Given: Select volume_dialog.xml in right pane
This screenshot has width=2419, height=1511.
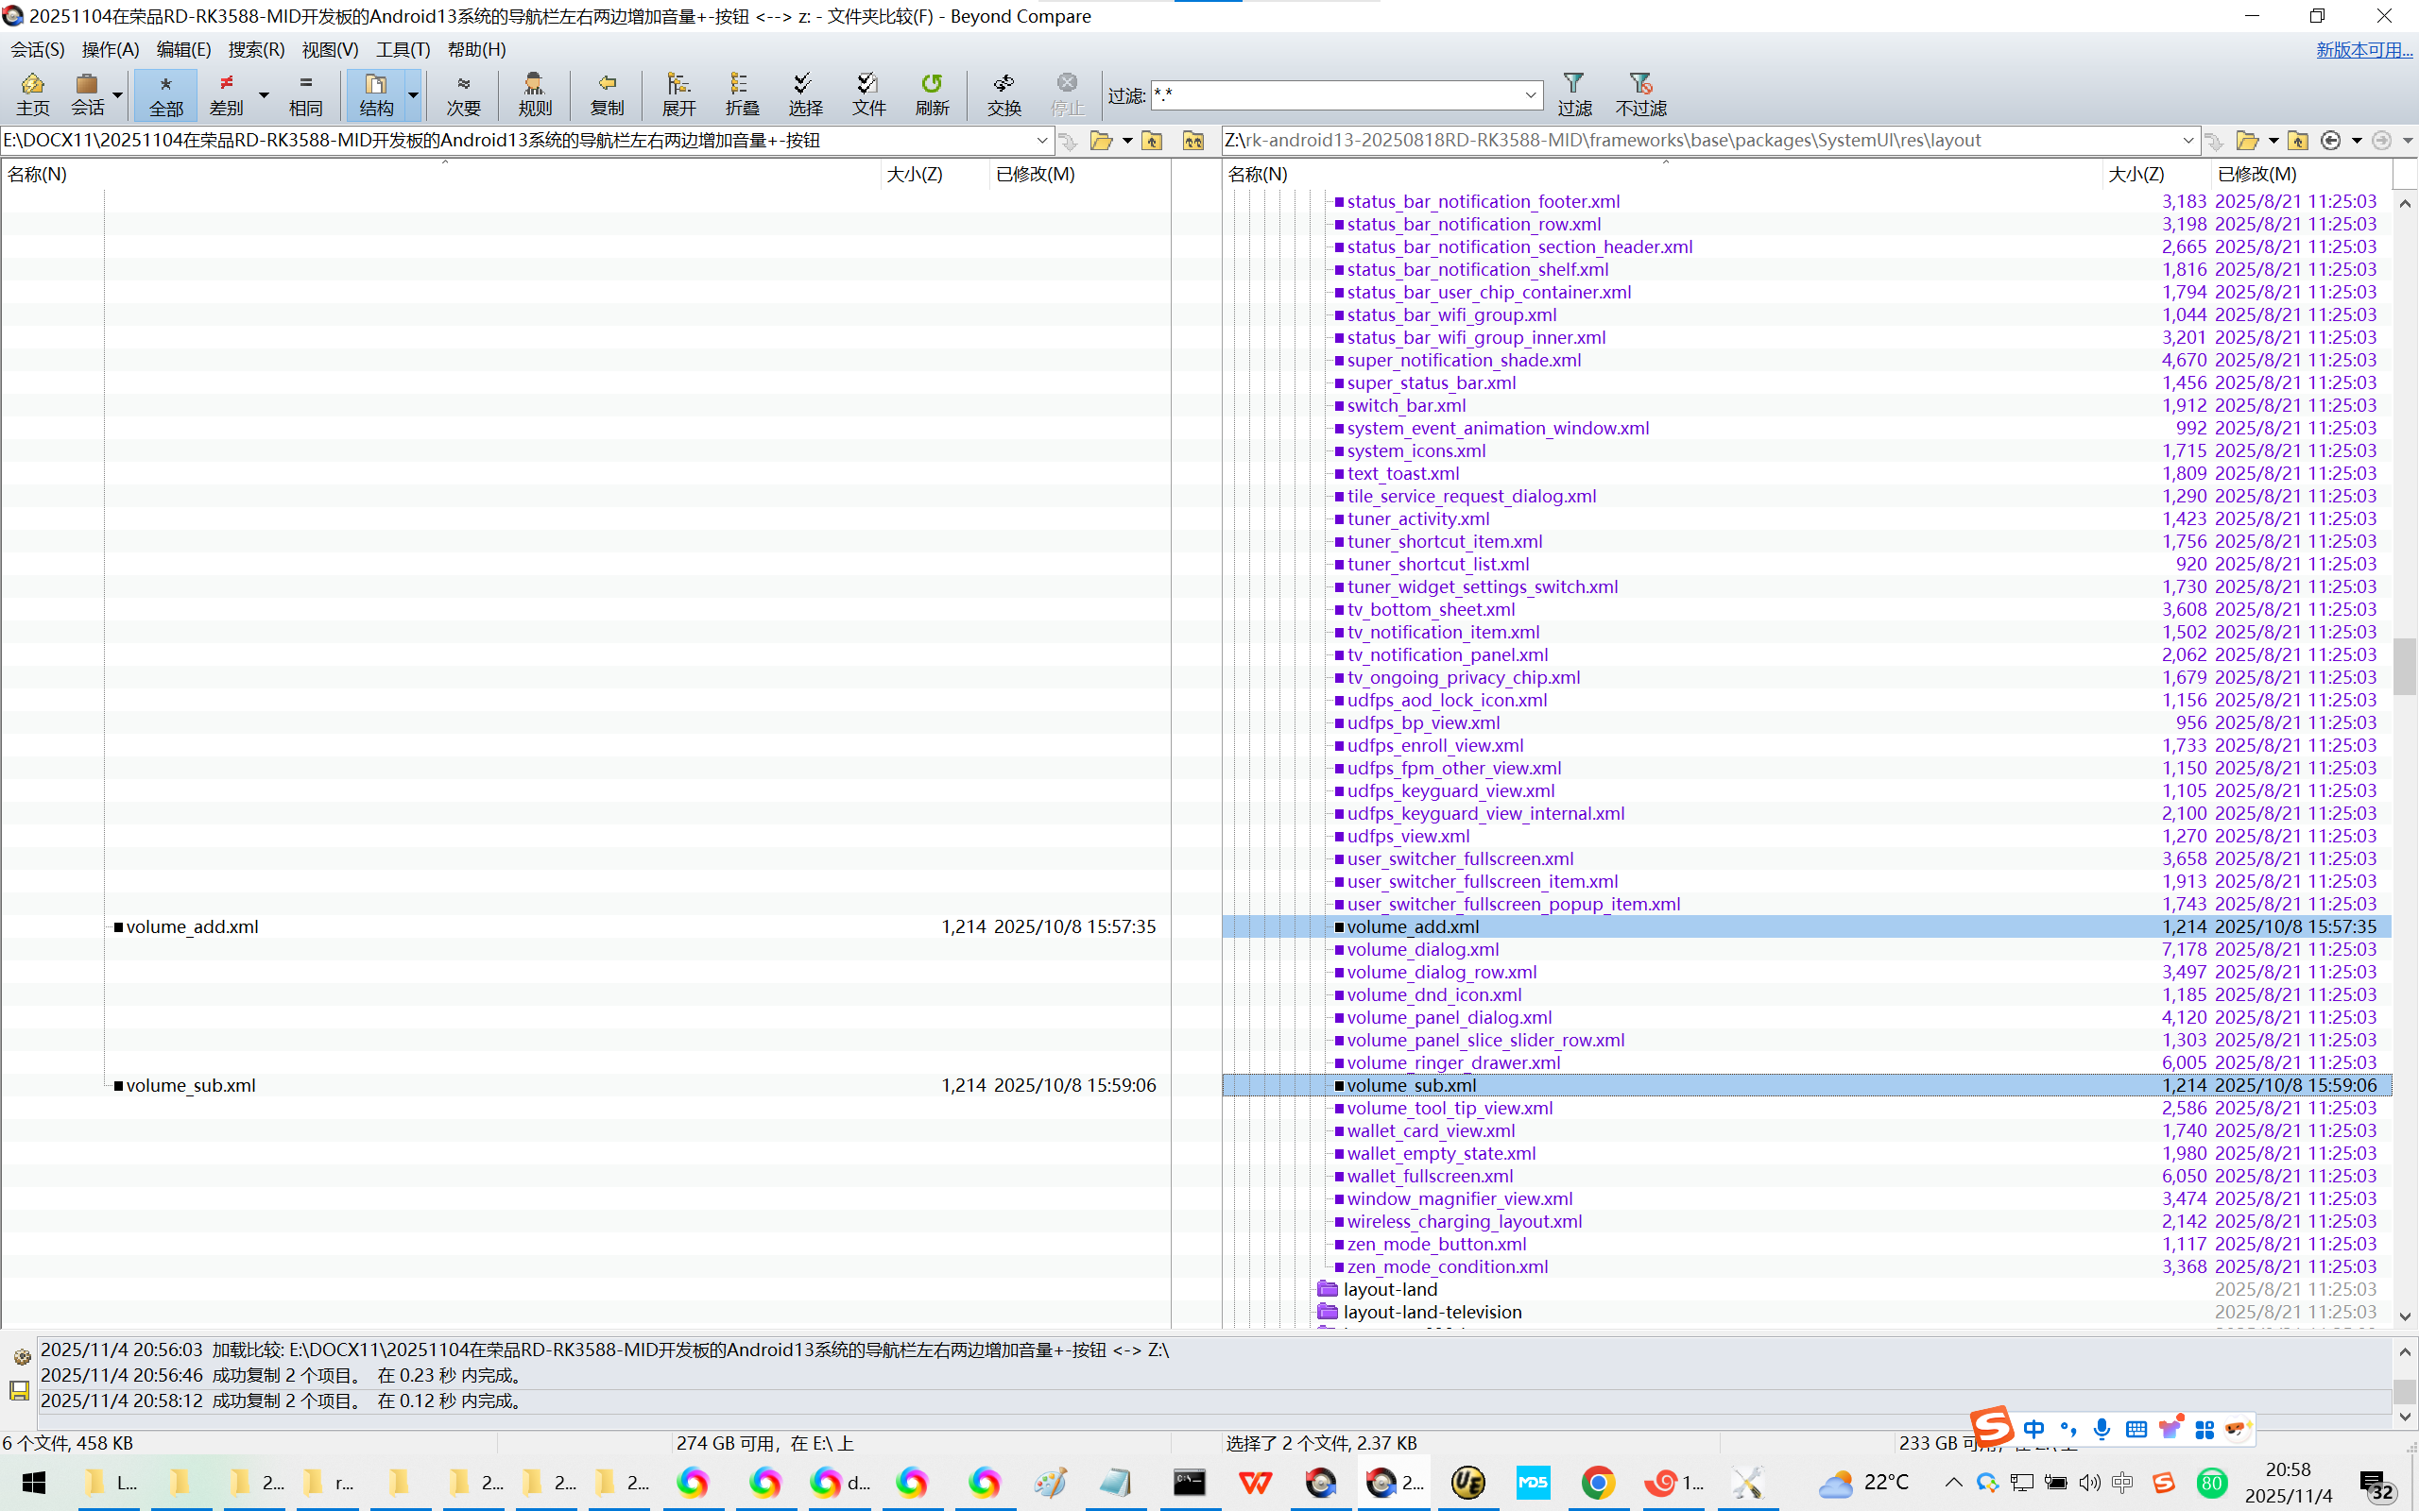Looking at the screenshot, I should pos(1422,949).
